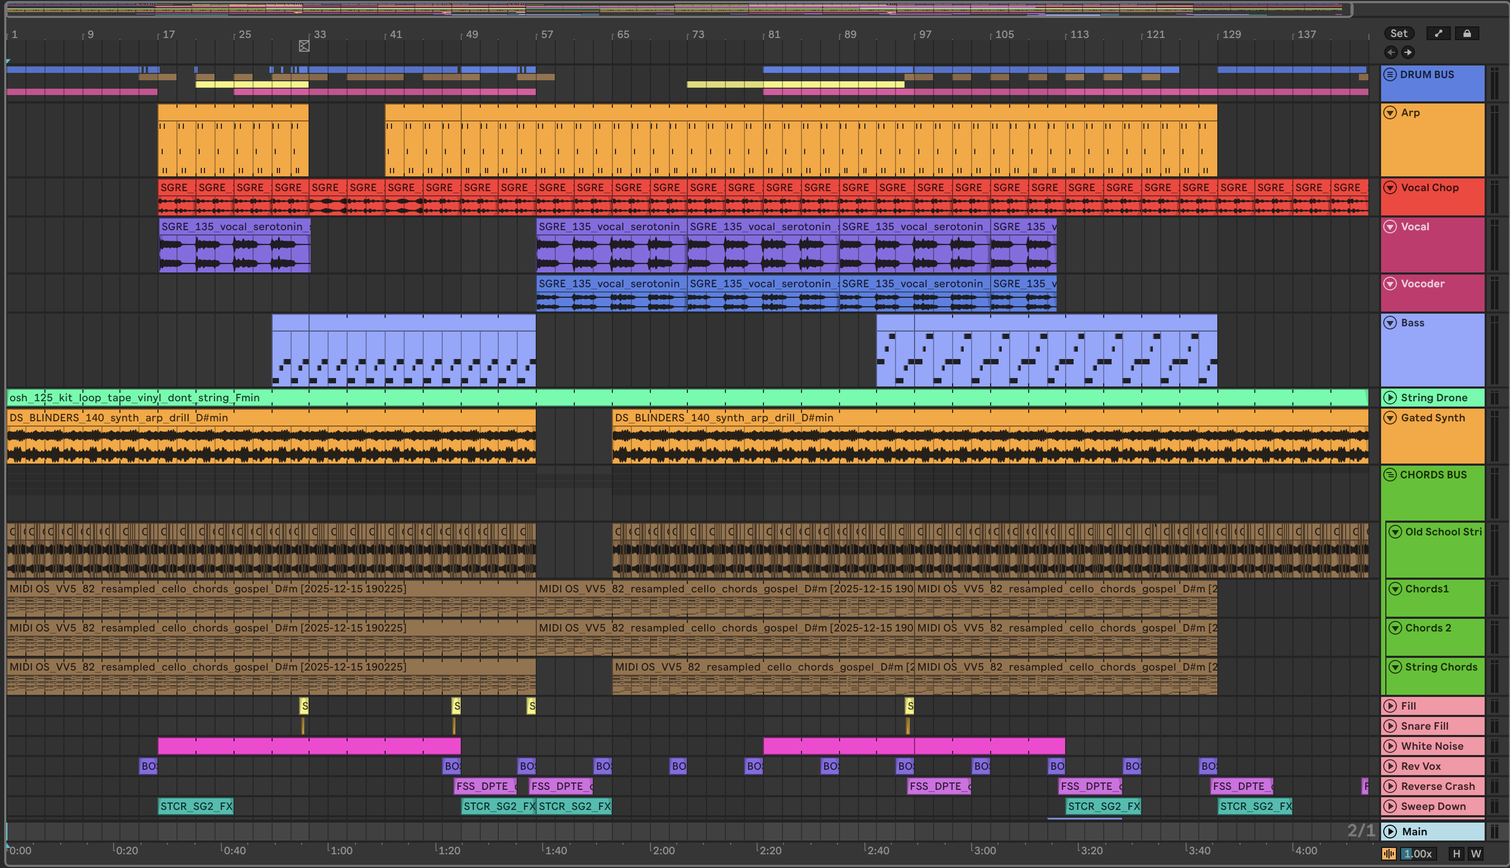This screenshot has width=1510, height=868.
Task: Select the first DS_BLINDERS_140_synth_arp_drill clip
Action: (x=268, y=418)
